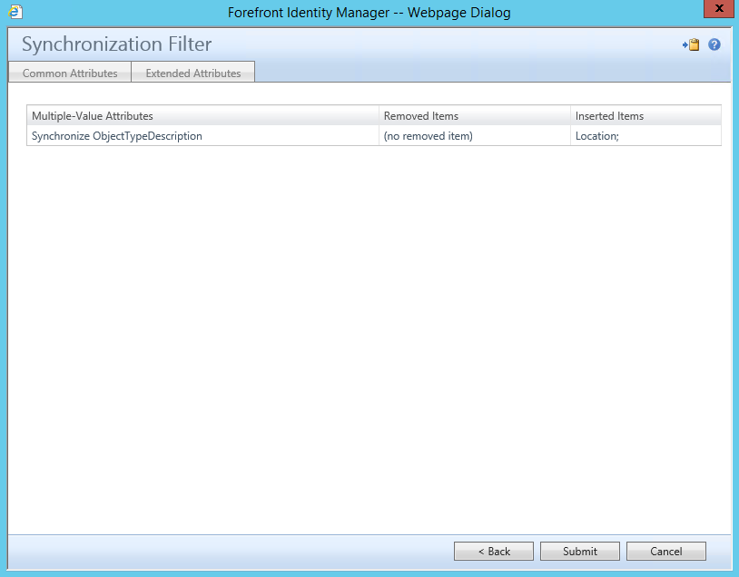Viewport: 739px width, 577px height.
Task: Open help via blue question mark icon
Action: 714,44
